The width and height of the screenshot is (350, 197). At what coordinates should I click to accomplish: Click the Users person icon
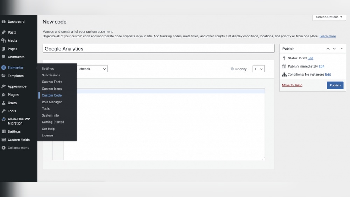tap(3, 103)
